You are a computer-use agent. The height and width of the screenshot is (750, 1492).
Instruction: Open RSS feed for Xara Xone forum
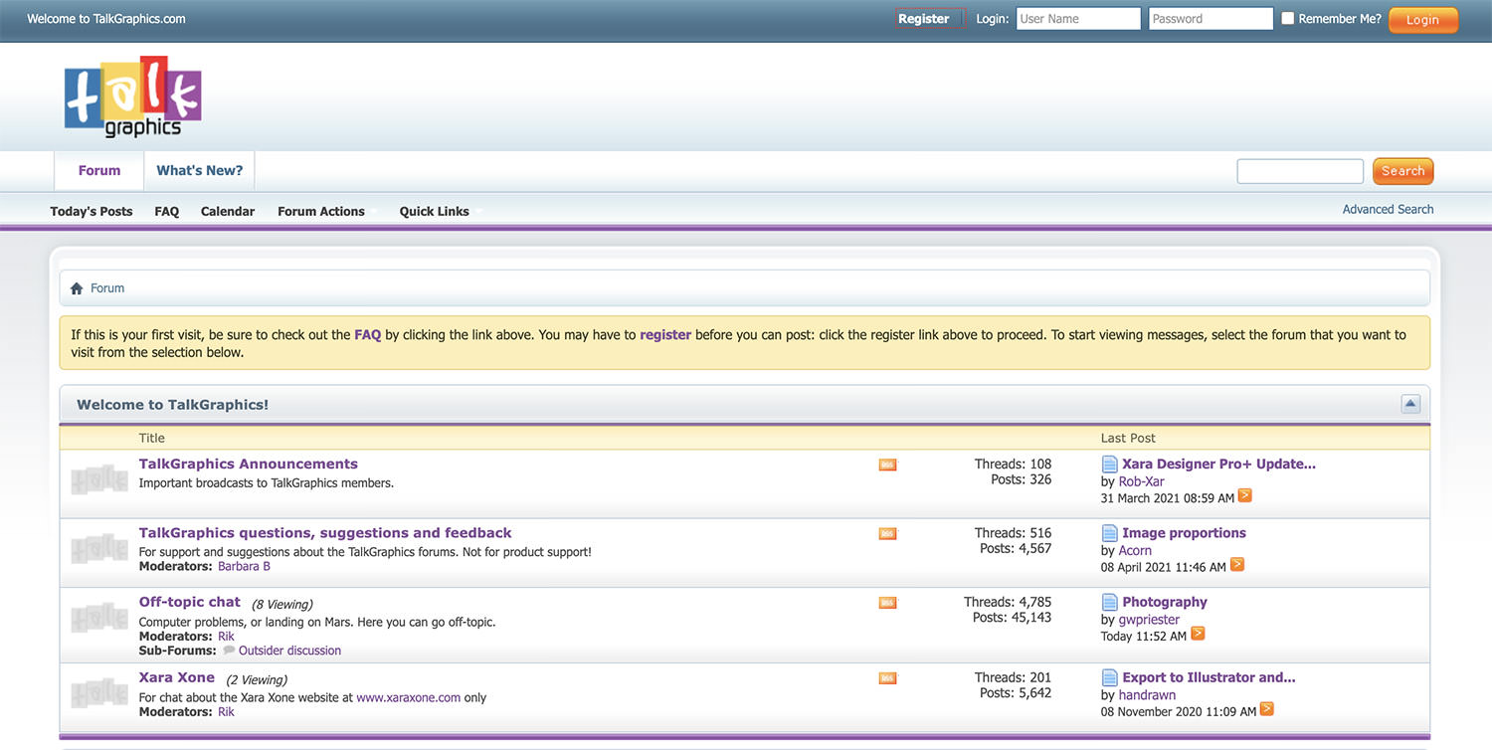887,678
